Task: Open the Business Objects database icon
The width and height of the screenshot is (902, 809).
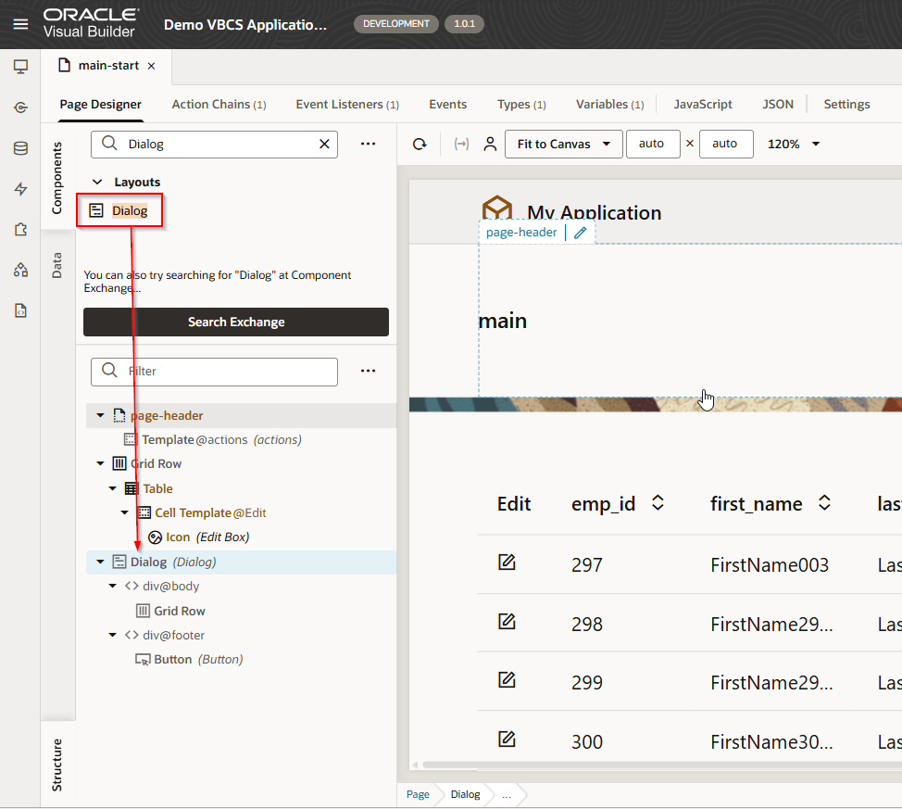Action: pyautogui.click(x=20, y=148)
